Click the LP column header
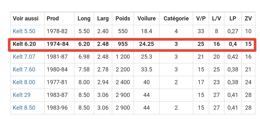 233,19
